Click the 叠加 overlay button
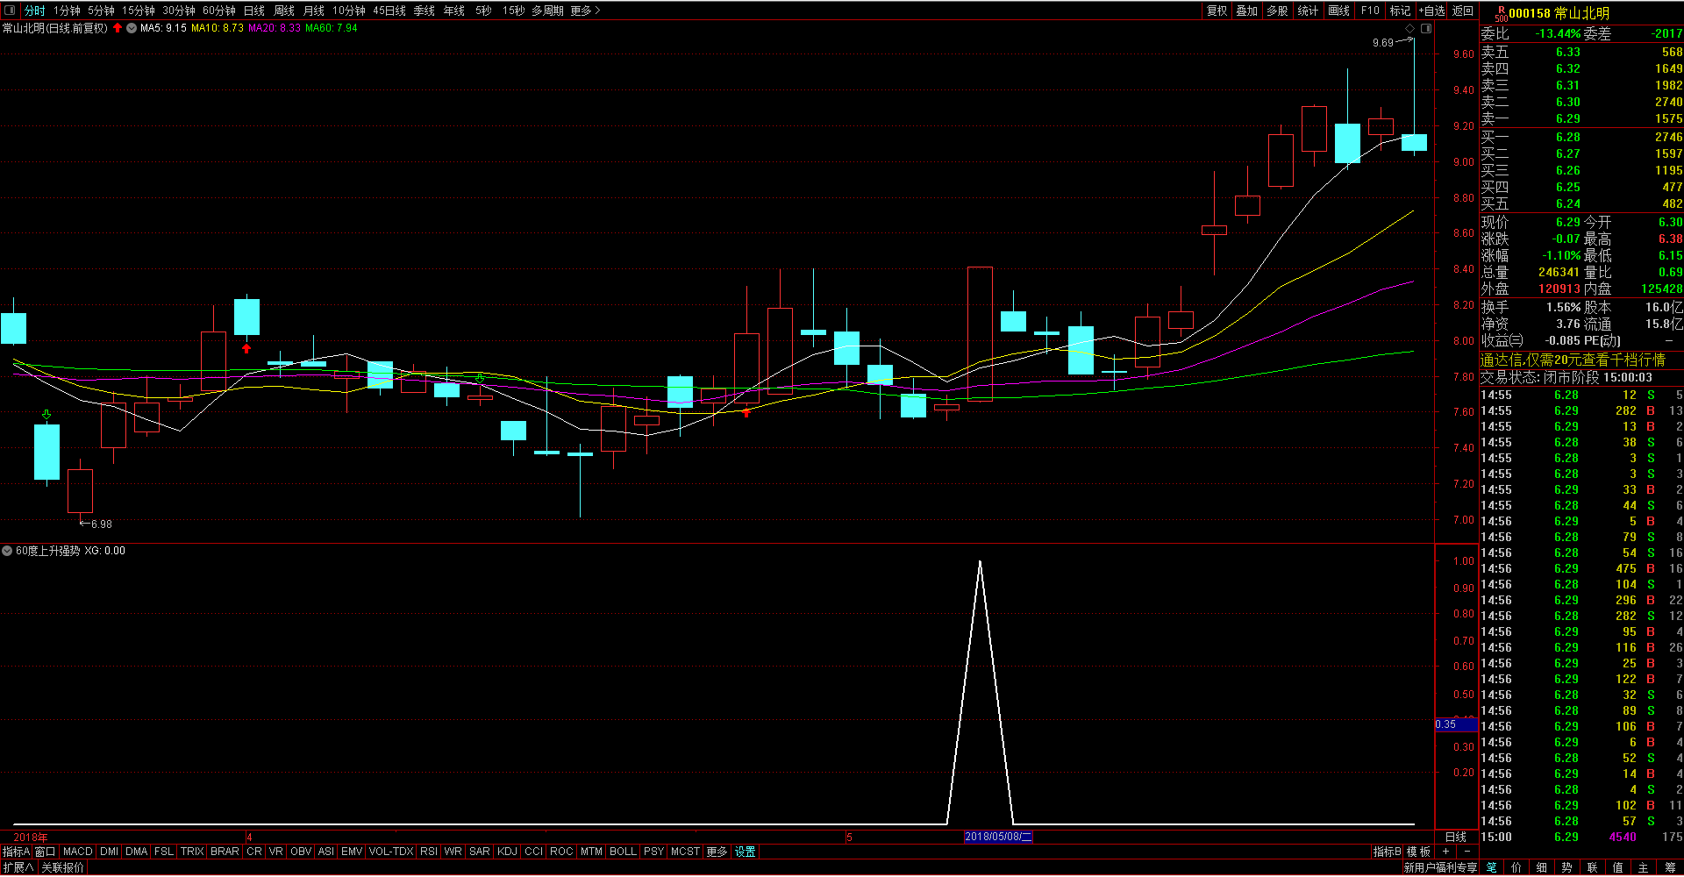The width and height of the screenshot is (1684, 877). click(1247, 11)
